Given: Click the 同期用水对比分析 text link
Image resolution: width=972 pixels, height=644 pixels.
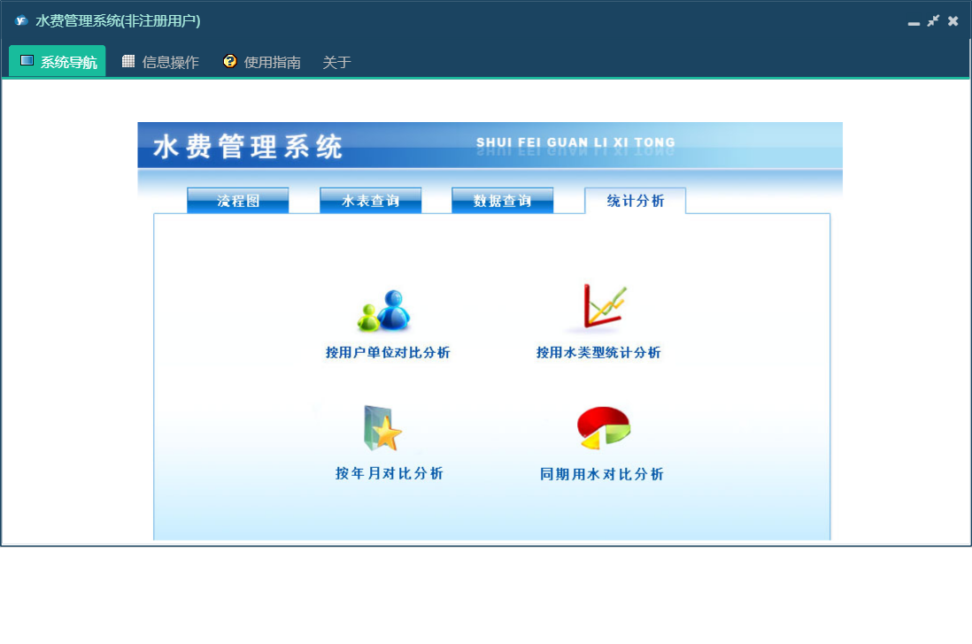Looking at the screenshot, I should coord(601,474).
